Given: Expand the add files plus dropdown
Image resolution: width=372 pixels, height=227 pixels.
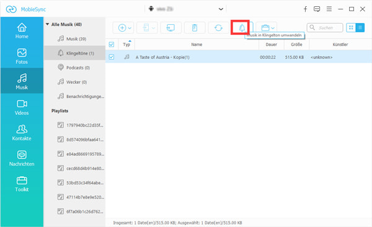Looking at the screenshot, I should 123,28.
